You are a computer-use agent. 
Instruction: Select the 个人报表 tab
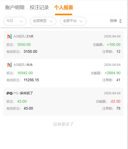(x=64, y=8)
